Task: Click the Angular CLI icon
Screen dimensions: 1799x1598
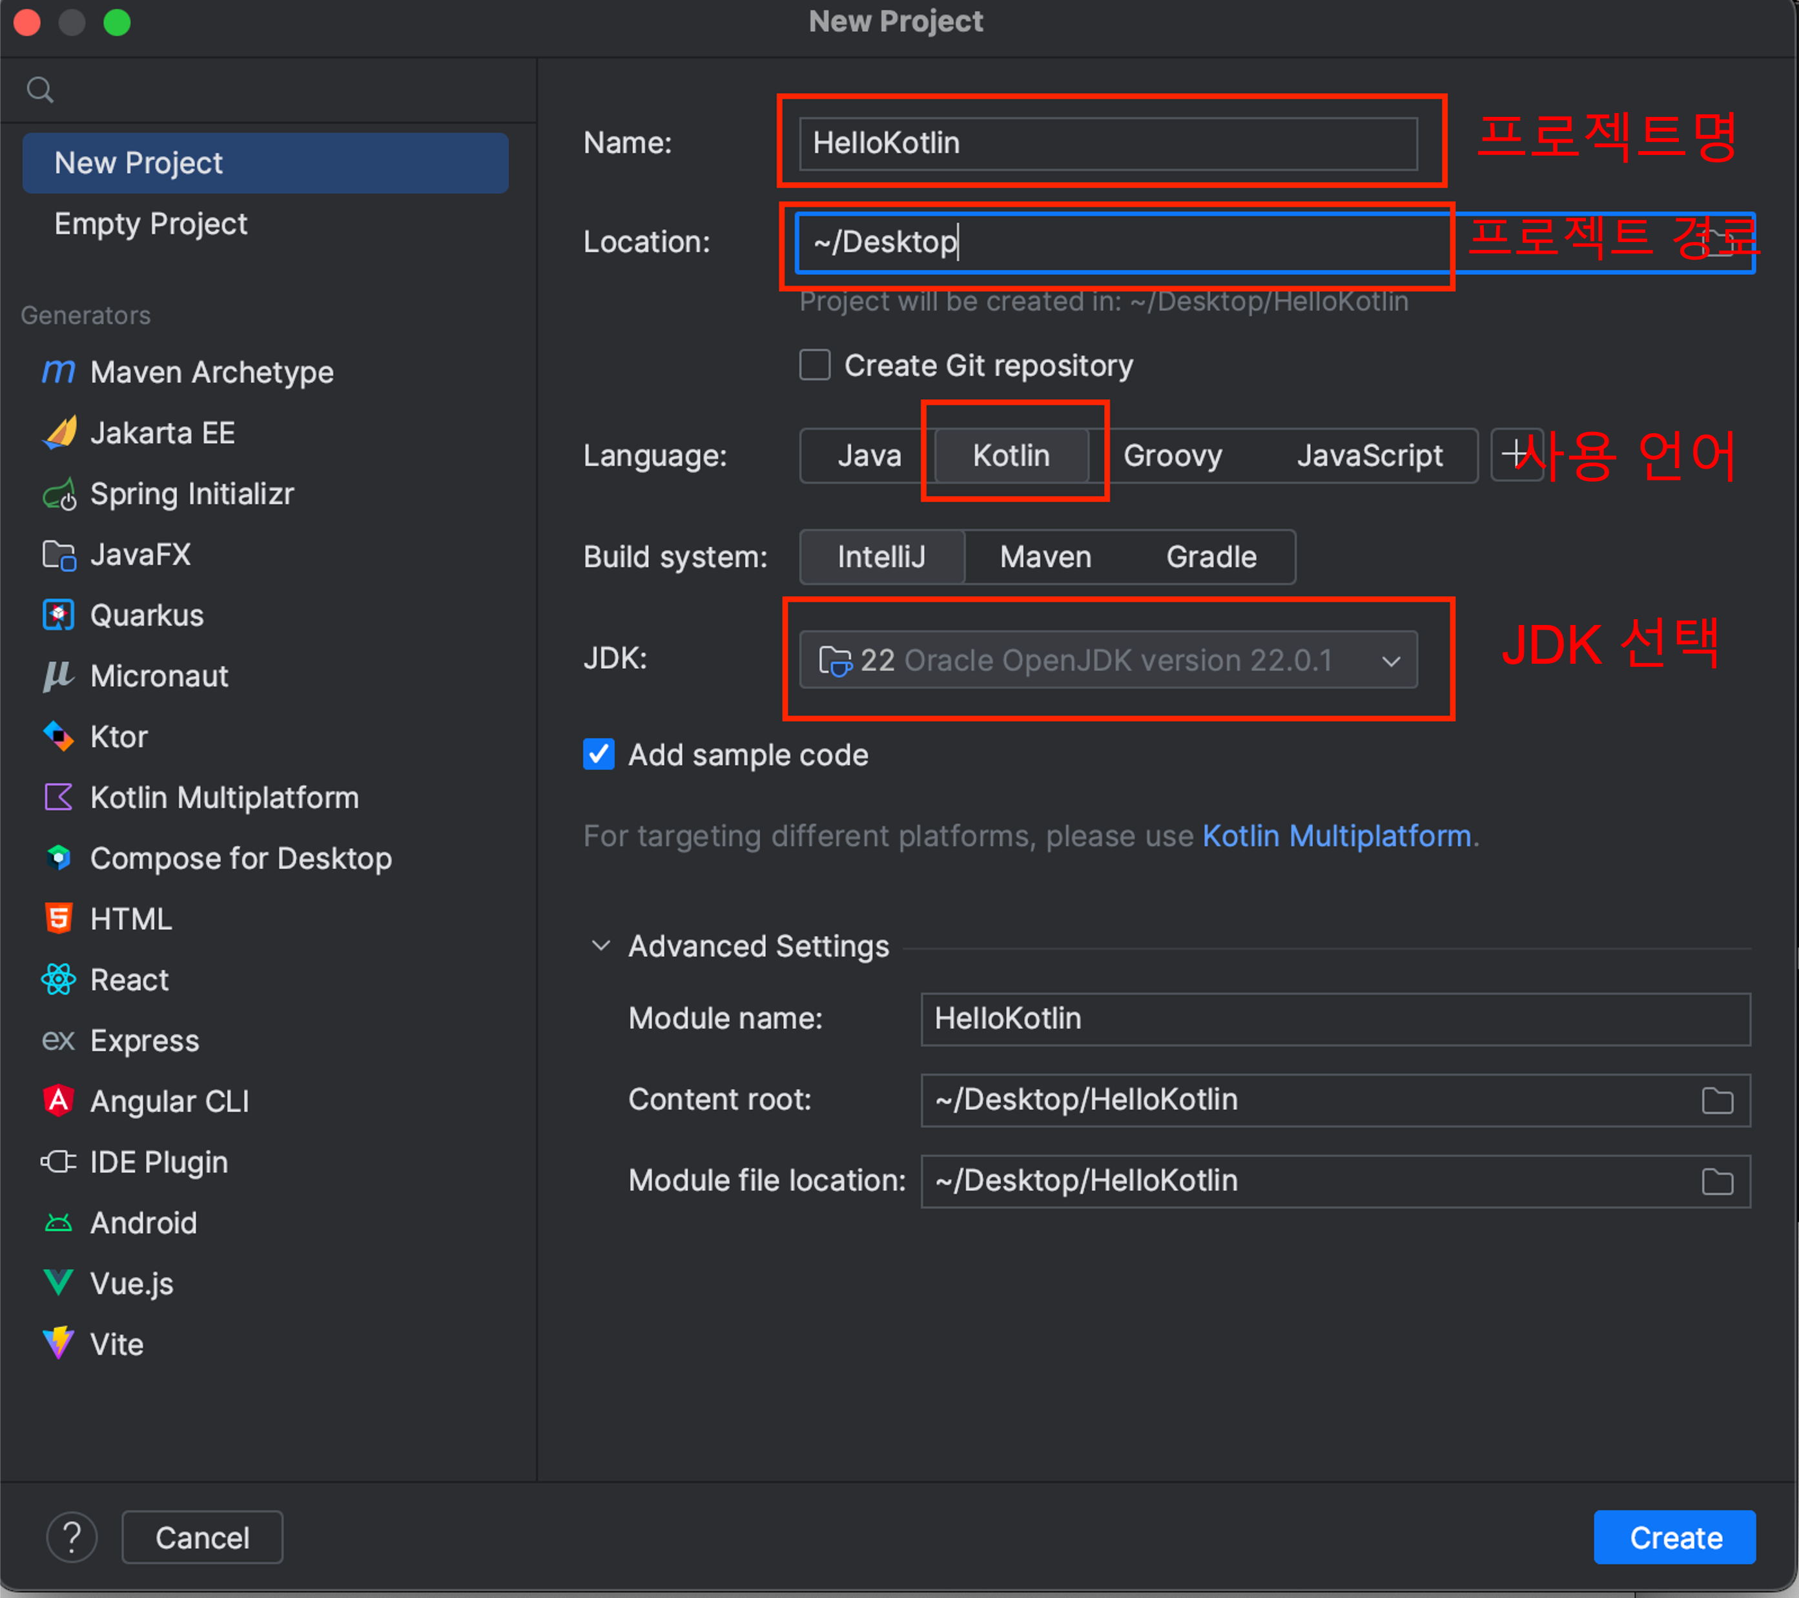Action: [x=58, y=1101]
